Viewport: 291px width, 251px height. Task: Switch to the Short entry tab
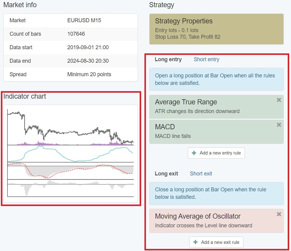click(x=206, y=59)
